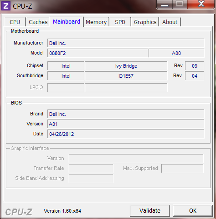Image resolution: width=216 pixels, height=219 pixels.
Task: Click the Side Band Addressing field
Action: coord(91,179)
